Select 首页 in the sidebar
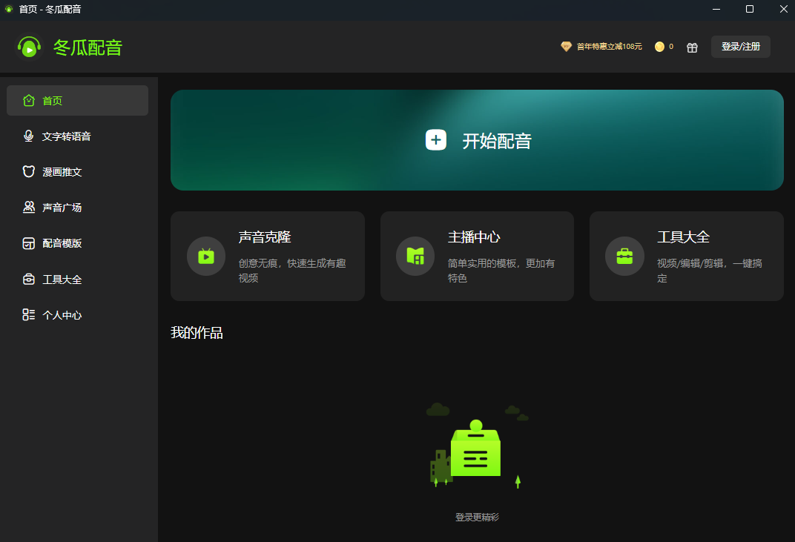Viewport: 795px width, 542px height. tap(77, 101)
